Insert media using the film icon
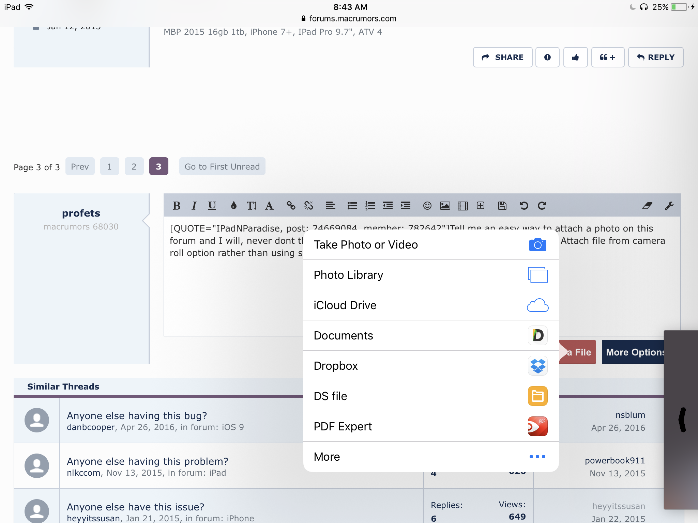Screen dimensions: 698x523 463,206
